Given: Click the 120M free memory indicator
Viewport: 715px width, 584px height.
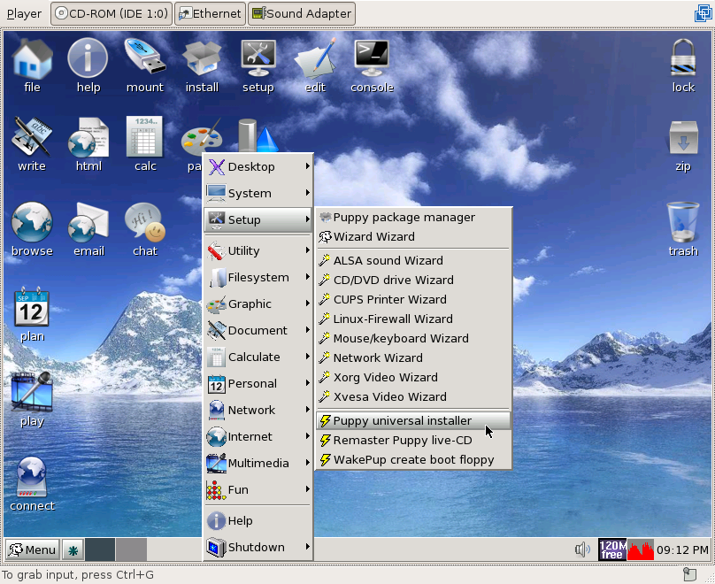Looking at the screenshot, I should 612,549.
